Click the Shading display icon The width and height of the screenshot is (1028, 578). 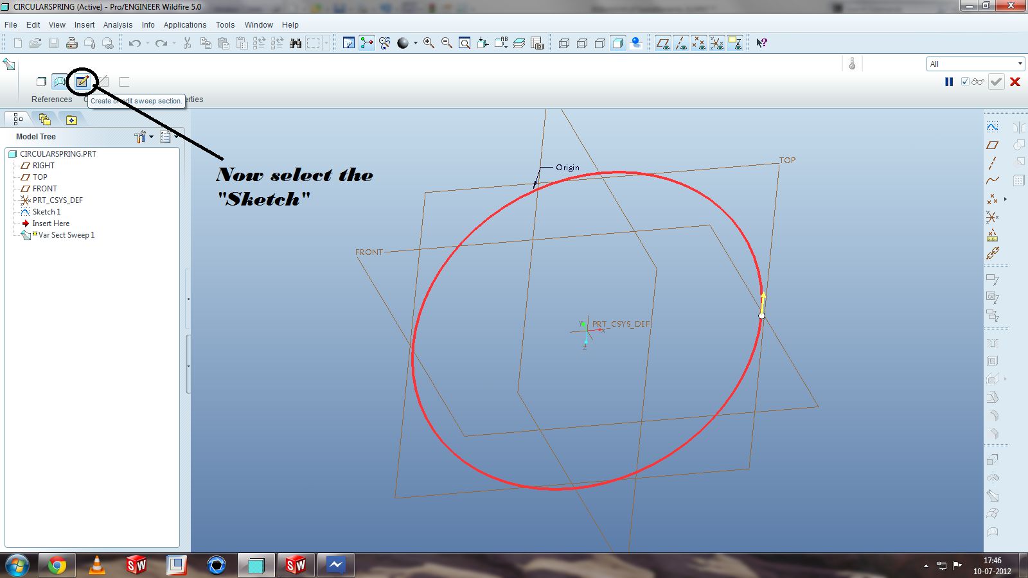coord(618,43)
